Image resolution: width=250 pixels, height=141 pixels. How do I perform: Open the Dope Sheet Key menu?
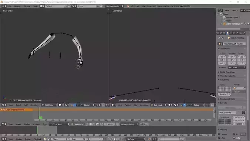point(45,124)
